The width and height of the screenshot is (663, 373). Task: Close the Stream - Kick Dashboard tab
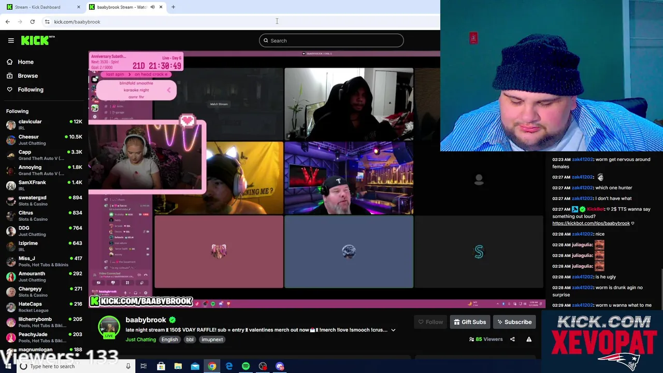click(x=79, y=7)
